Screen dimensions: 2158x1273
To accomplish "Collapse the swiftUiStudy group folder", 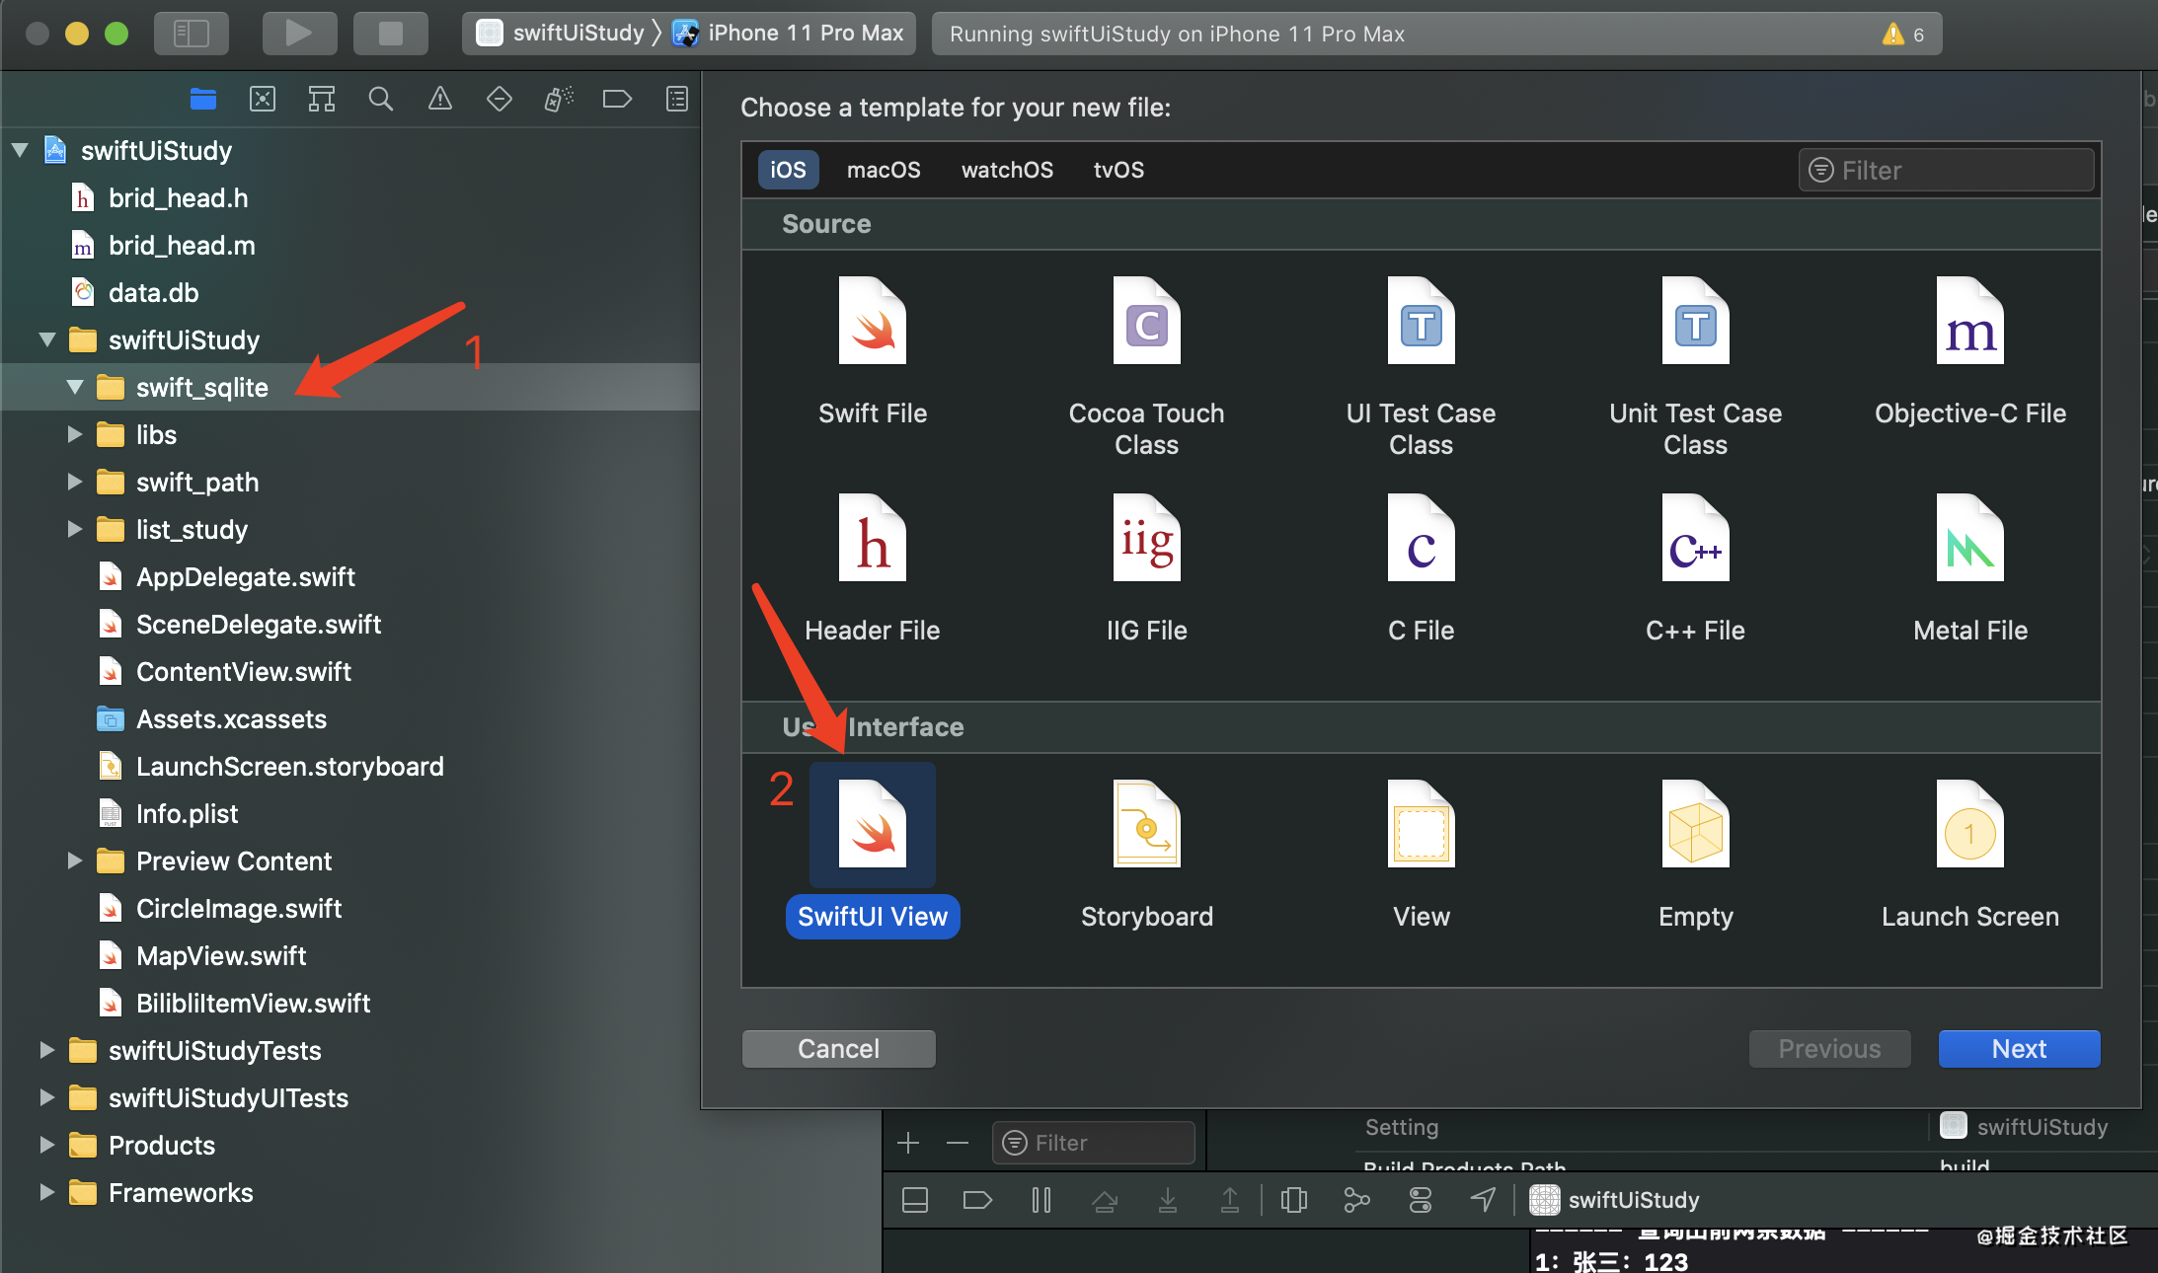I will pyautogui.click(x=47, y=339).
